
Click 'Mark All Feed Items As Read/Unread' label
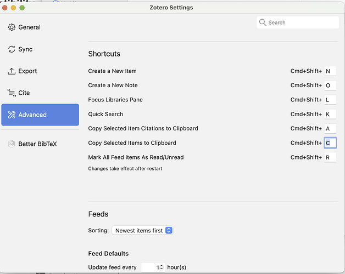136,157
